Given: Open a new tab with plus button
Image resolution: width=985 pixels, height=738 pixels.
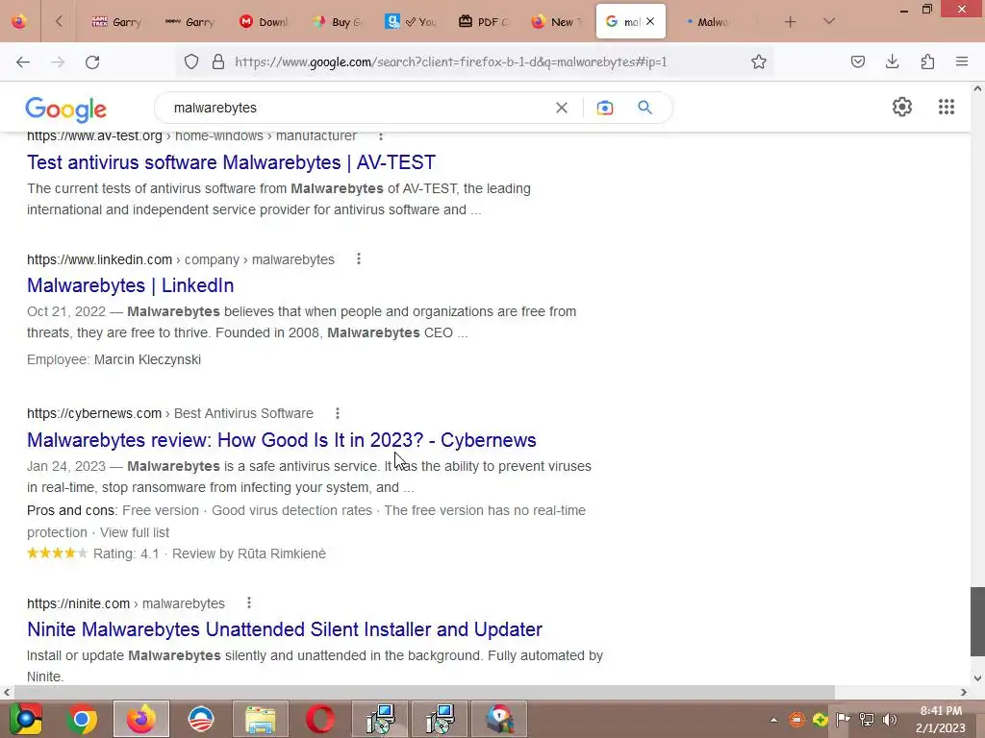Looking at the screenshot, I should (791, 22).
